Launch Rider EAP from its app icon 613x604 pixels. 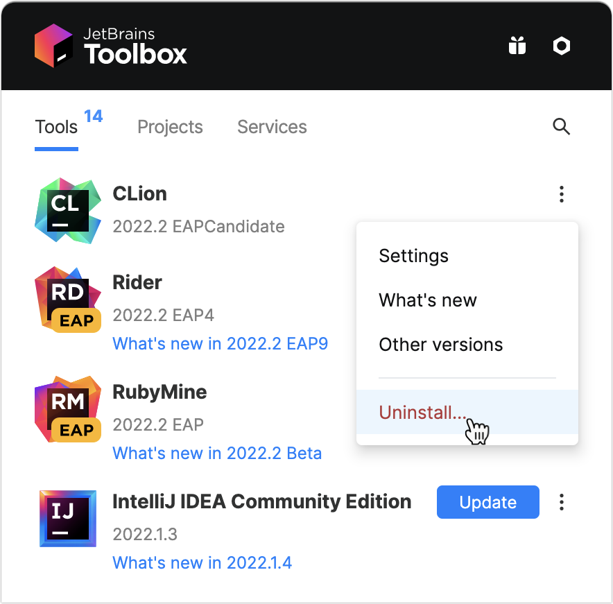pos(67,299)
